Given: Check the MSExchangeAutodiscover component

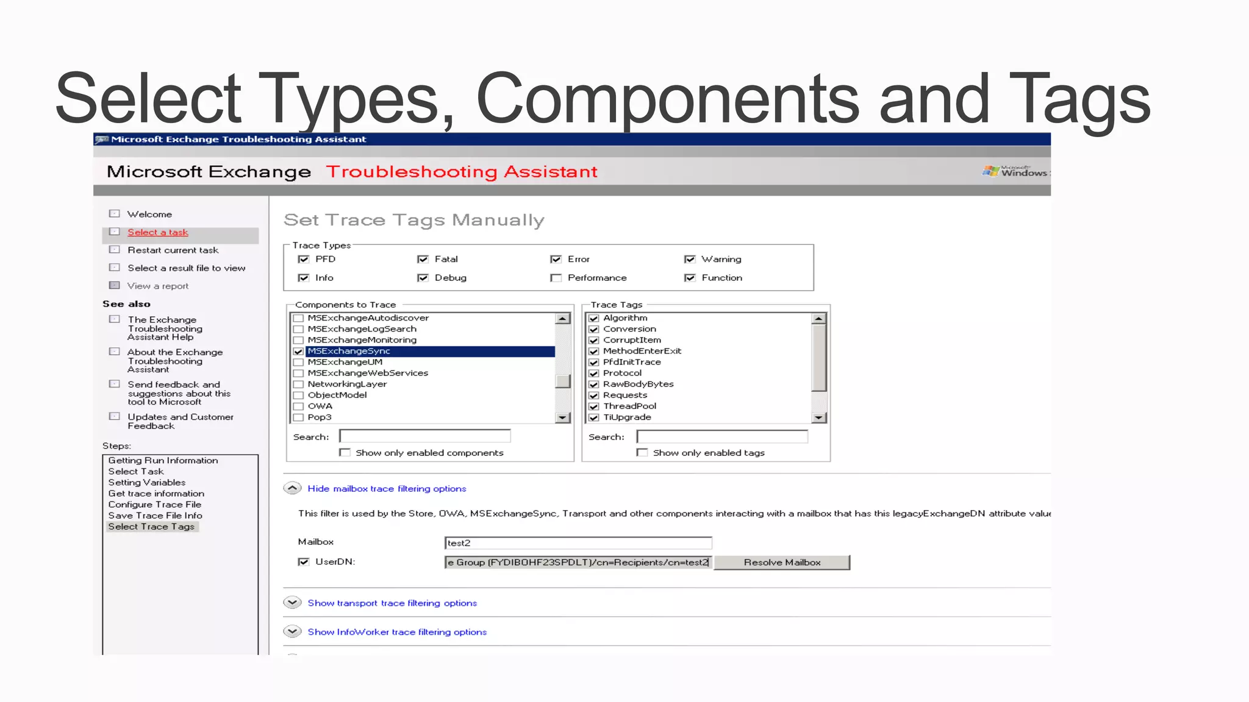Looking at the screenshot, I should point(299,318).
